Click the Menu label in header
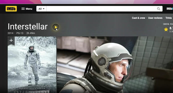This screenshot has height=93, width=173. coord(29,9)
